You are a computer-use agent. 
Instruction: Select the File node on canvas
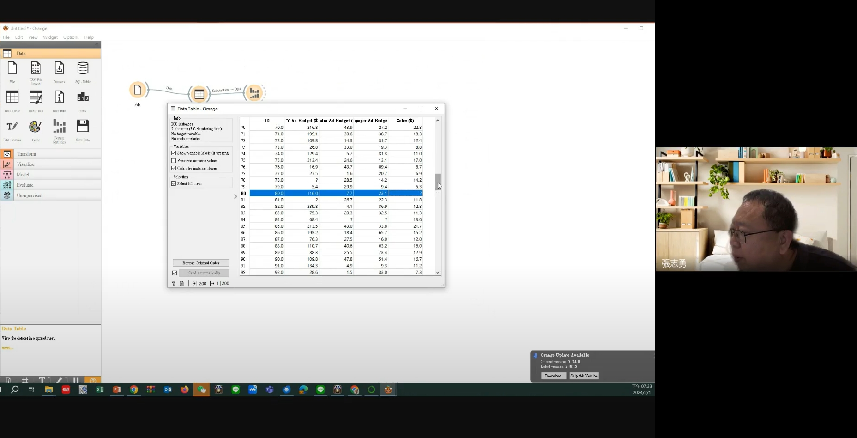138,90
